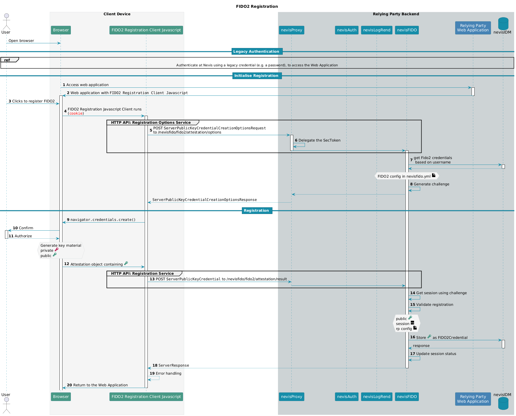Click the session icon in validation note
This screenshot has height=416, width=516.
[412, 323]
